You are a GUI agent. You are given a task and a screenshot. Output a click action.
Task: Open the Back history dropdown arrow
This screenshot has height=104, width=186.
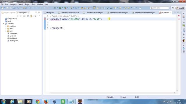[131, 8]
